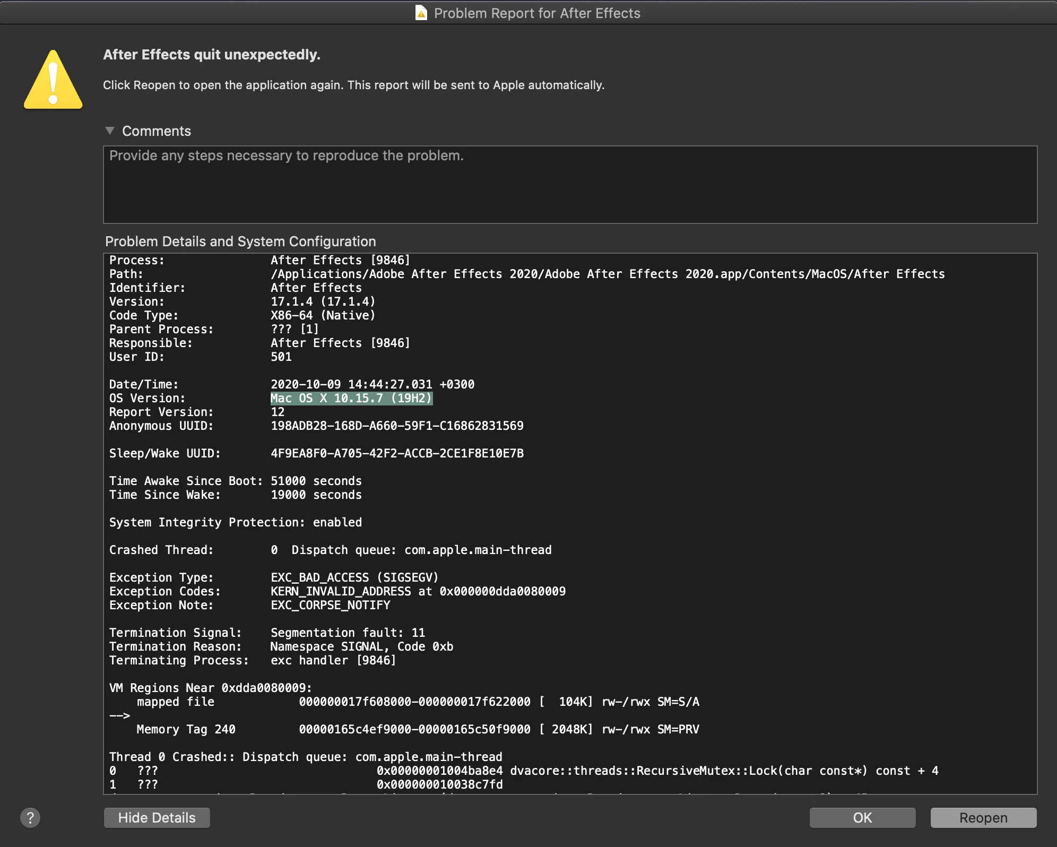Click the Termination Signal Segmentation fault line
The width and height of the screenshot is (1057, 847).
click(347, 633)
